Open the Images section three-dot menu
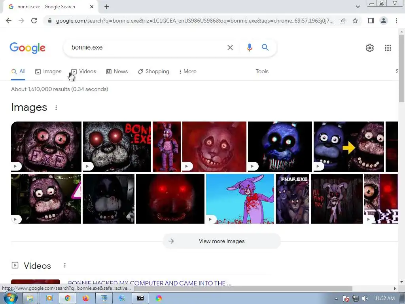Image resolution: width=405 pixels, height=304 pixels. click(56, 108)
